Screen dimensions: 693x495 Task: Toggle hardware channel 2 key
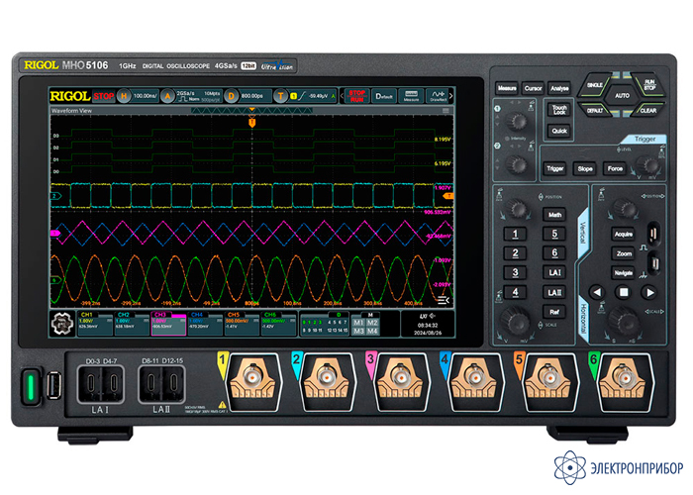point(515,253)
